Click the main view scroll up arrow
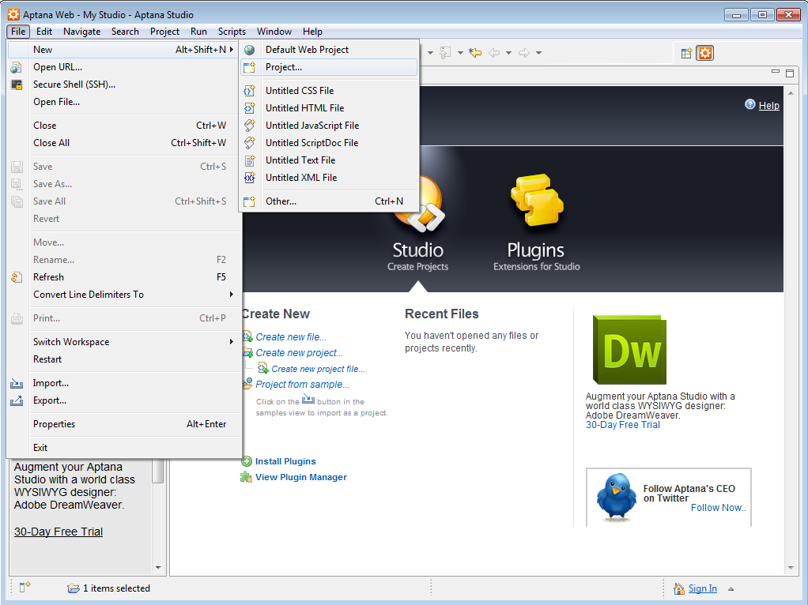This screenshot has width=808, height=605. pyautogui.click(x=791, y=93)
